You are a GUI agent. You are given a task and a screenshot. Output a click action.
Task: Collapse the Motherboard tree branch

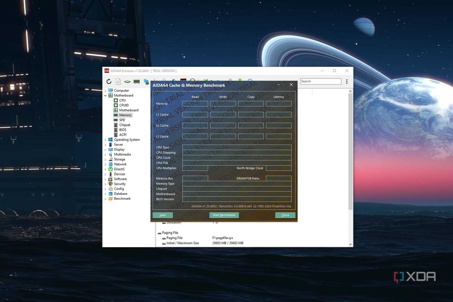point(105,95)
